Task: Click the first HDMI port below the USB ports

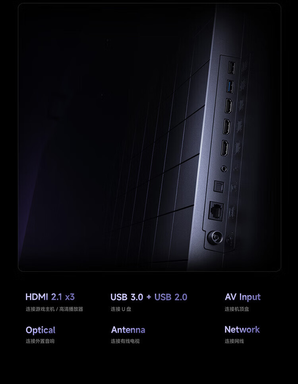Action: pos(228,106)
